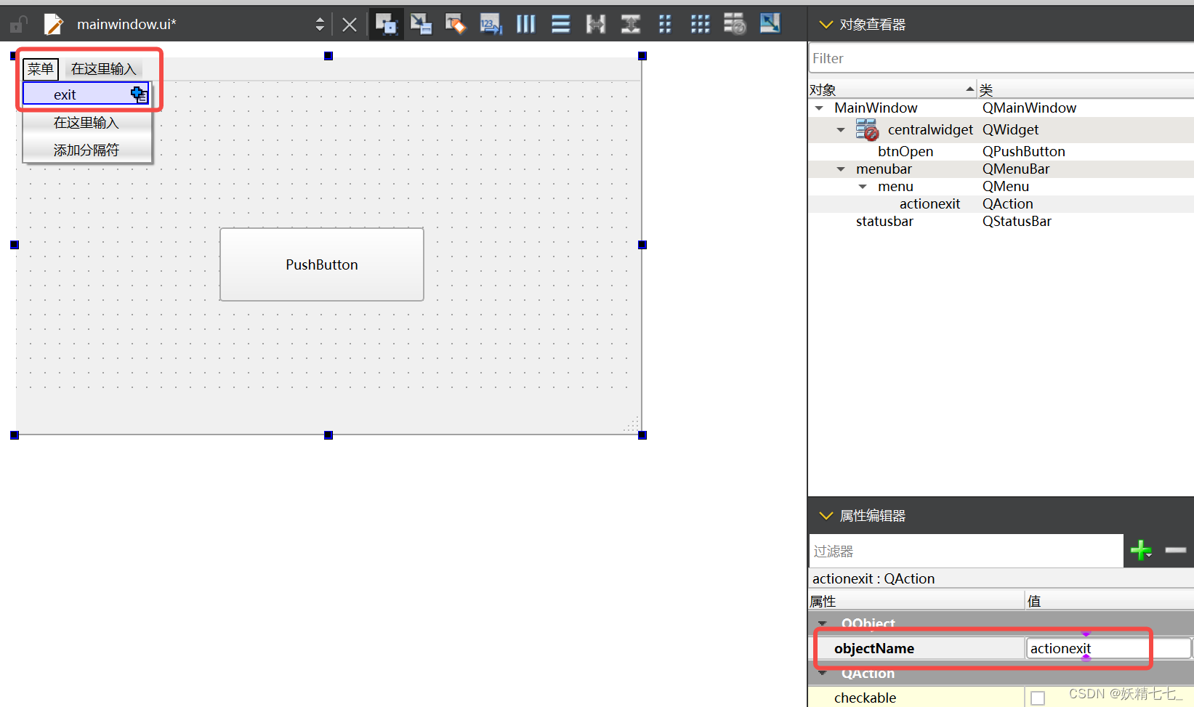
Task: Toggle the checkable property checkbox
Action: pyautogui.click(x=1038, y=698)
